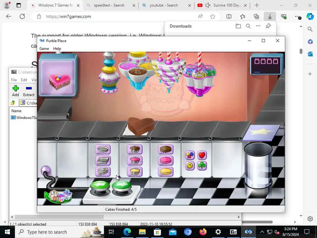Open the File Explorer taskbar icon

click(x=142, y=232)
